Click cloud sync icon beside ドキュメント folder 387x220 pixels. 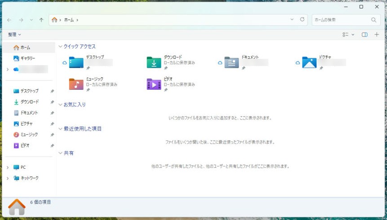[220, 63]
